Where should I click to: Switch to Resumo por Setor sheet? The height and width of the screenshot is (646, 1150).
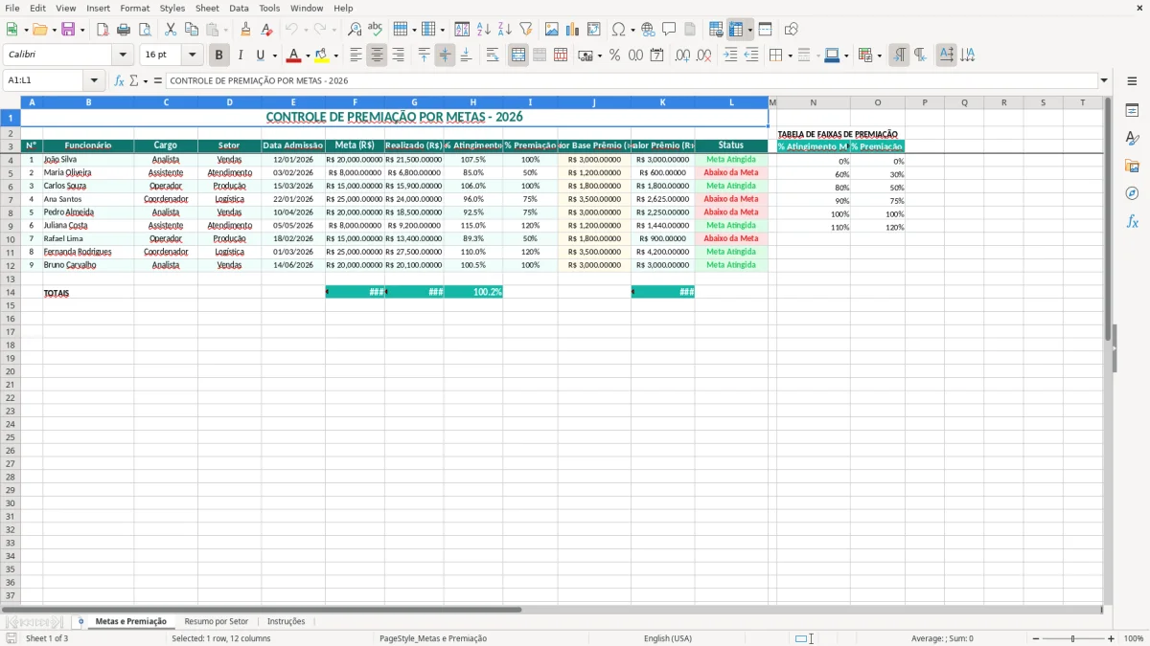(216, 622)
